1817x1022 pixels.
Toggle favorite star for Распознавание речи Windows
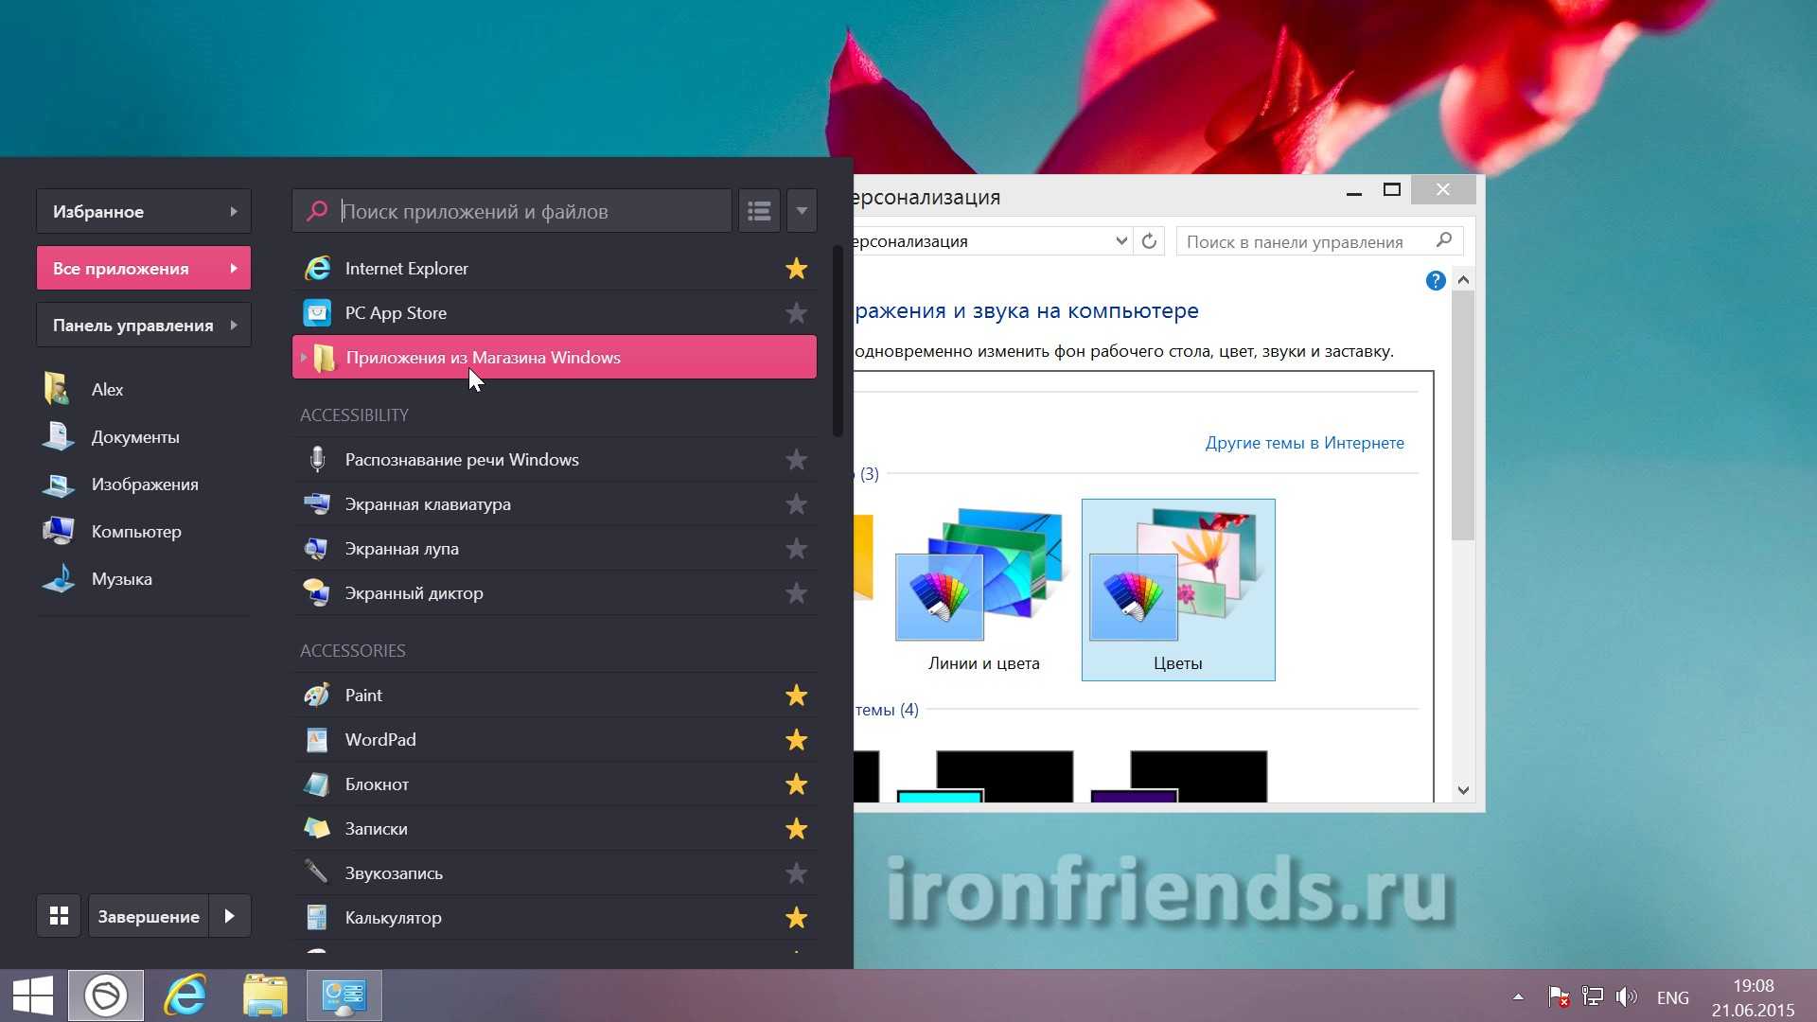pos(797,460)
